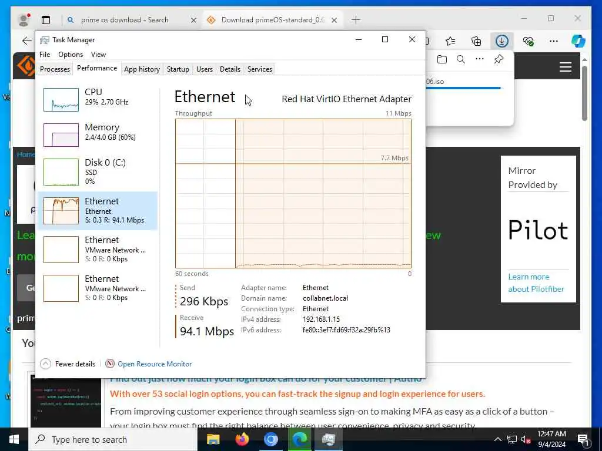The width and height of the screenshot is (602, 451).
Task: Open the notification center icon
Action: 583,439
